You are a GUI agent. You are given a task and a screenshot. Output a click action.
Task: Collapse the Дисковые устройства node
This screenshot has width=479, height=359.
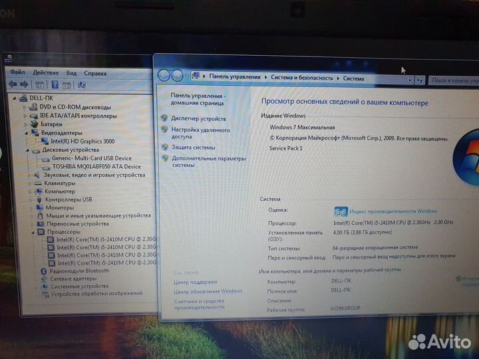27,150
